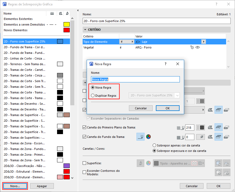Select rule 2D&3D - Classificação - Não
Screen dimensions: 235x192
[36, 166]
